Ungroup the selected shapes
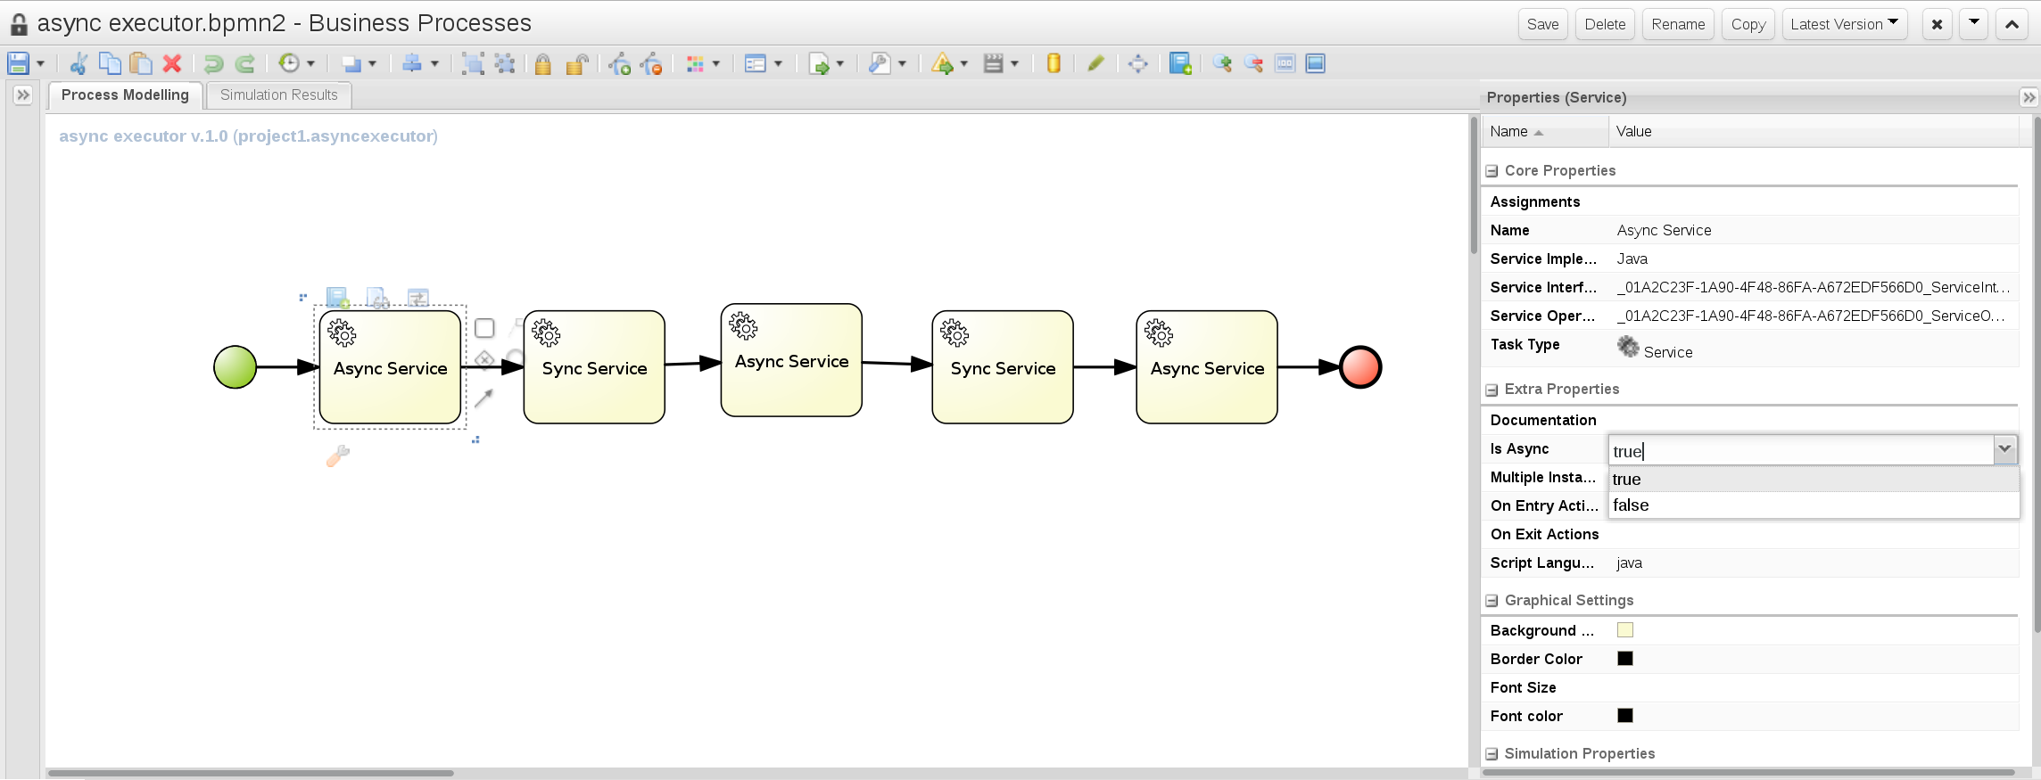The image size is (2041, 780). [505, 63]
